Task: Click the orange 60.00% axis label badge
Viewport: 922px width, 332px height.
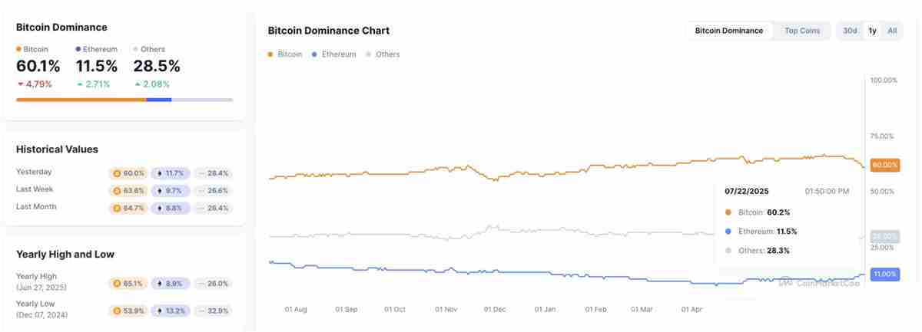Action: [885, 165]
